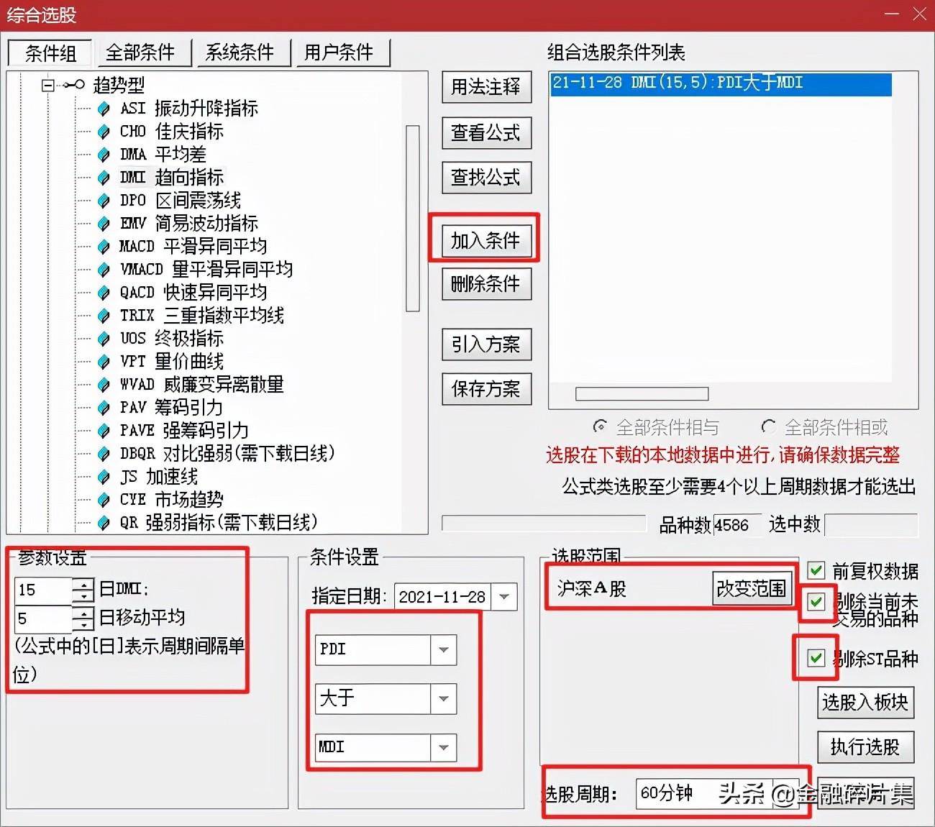Switch to the 条件组 tab
The image size is (935, 827).
50,53
